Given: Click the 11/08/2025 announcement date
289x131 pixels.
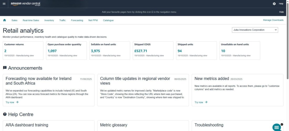Looking at the screenshot, I should pos(86,79).
